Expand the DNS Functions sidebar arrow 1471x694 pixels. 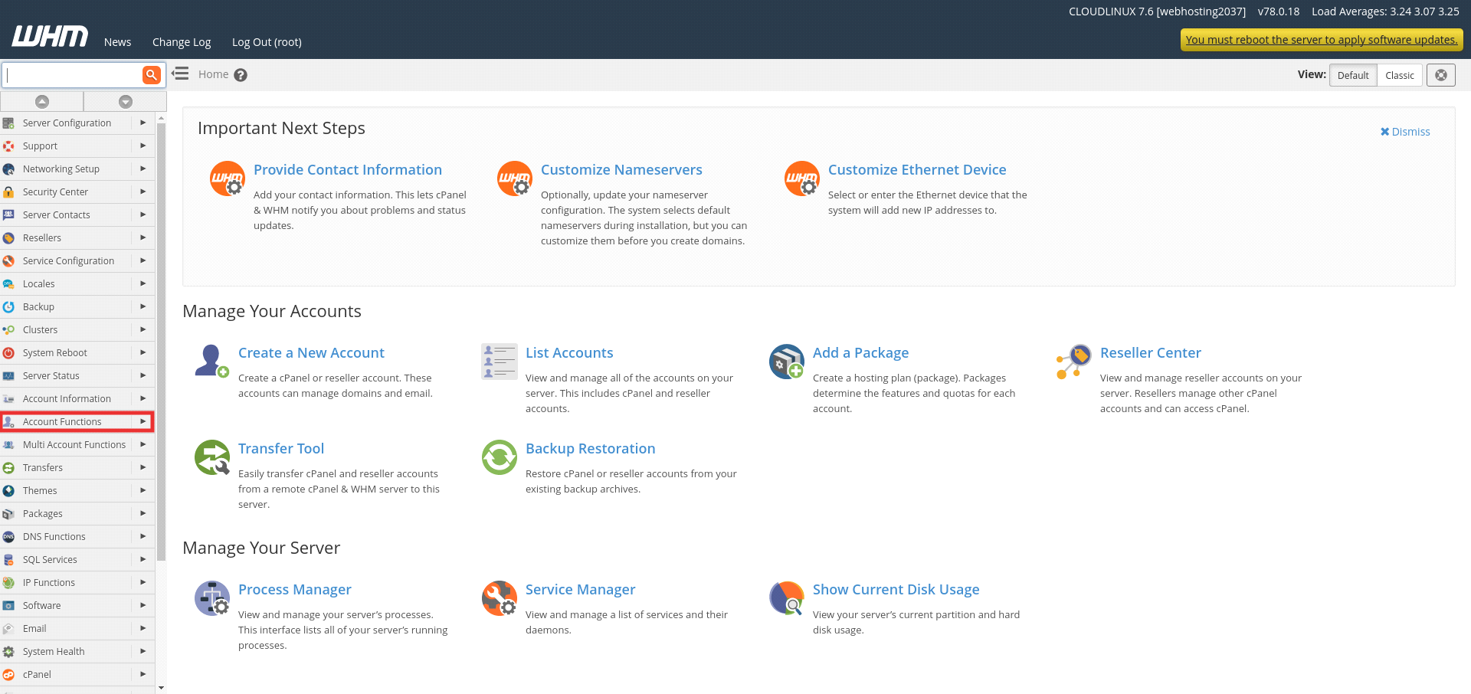[x=143, y=536]
